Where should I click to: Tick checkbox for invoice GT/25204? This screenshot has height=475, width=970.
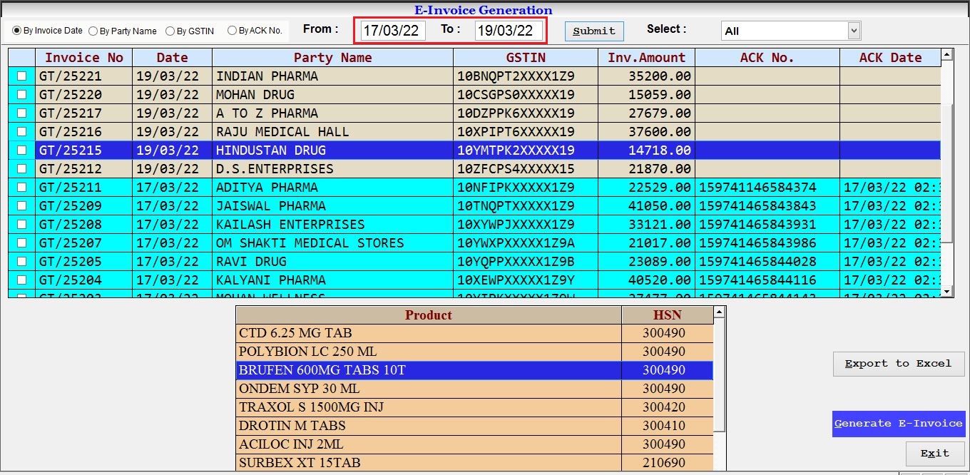22,280
